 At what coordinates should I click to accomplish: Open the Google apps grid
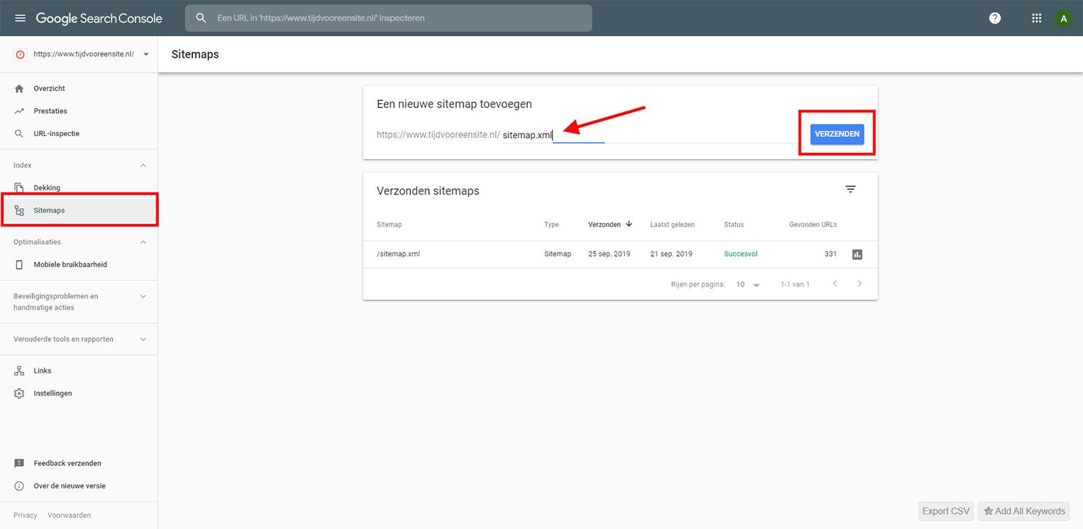tap(1036, 18)
